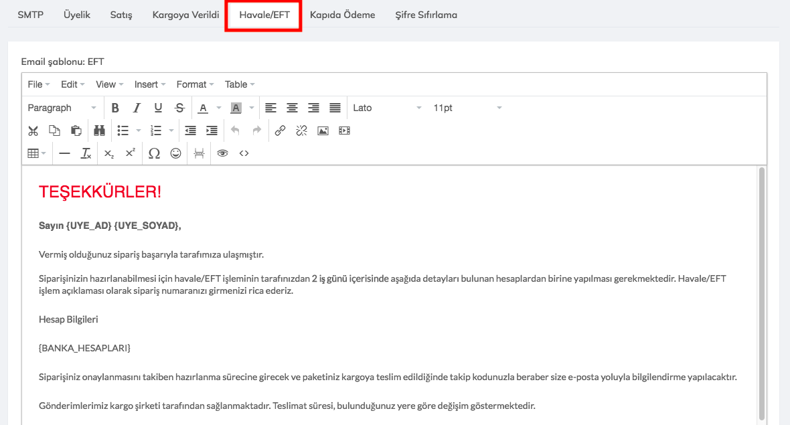Screen dimensions: 790x425
Task: Open the Lato font family dropdown
Action: [x=385, y=107]
